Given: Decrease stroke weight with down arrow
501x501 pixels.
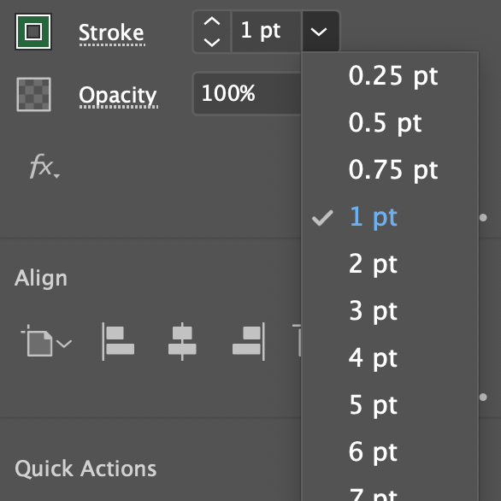Looking at the screenshot, I should point(212,42).
